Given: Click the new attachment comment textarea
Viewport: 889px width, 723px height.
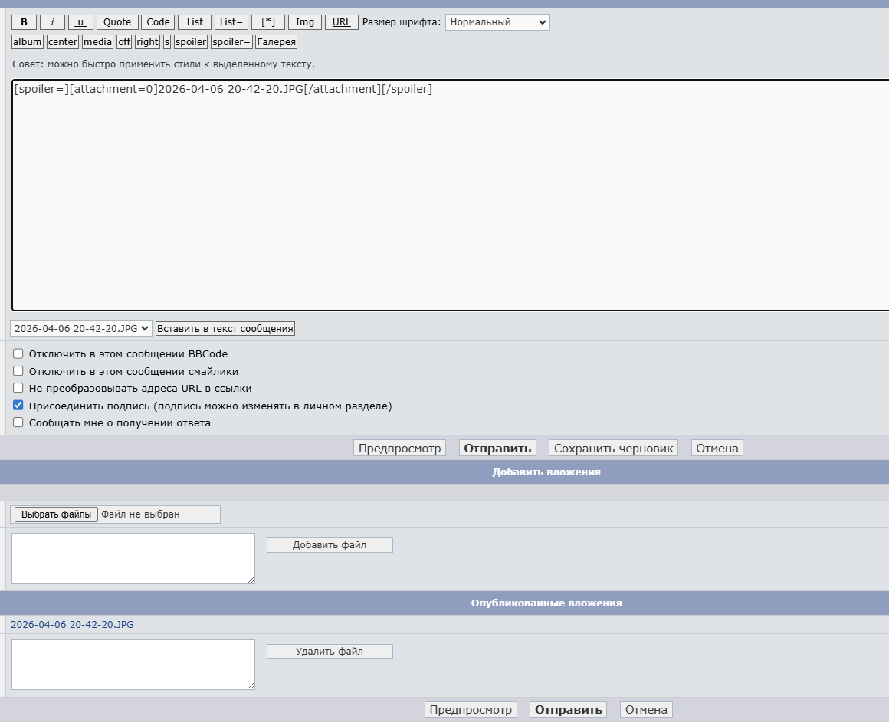Looking at the screenshot, I should click(133, 558).
